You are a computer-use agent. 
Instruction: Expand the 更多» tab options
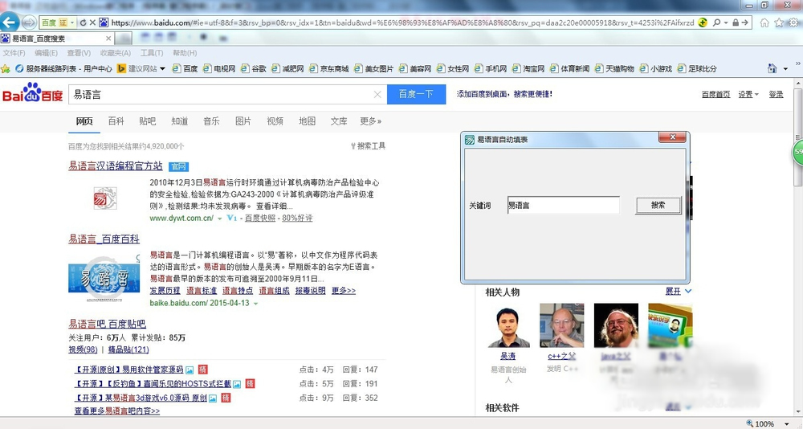click(370, 121)
